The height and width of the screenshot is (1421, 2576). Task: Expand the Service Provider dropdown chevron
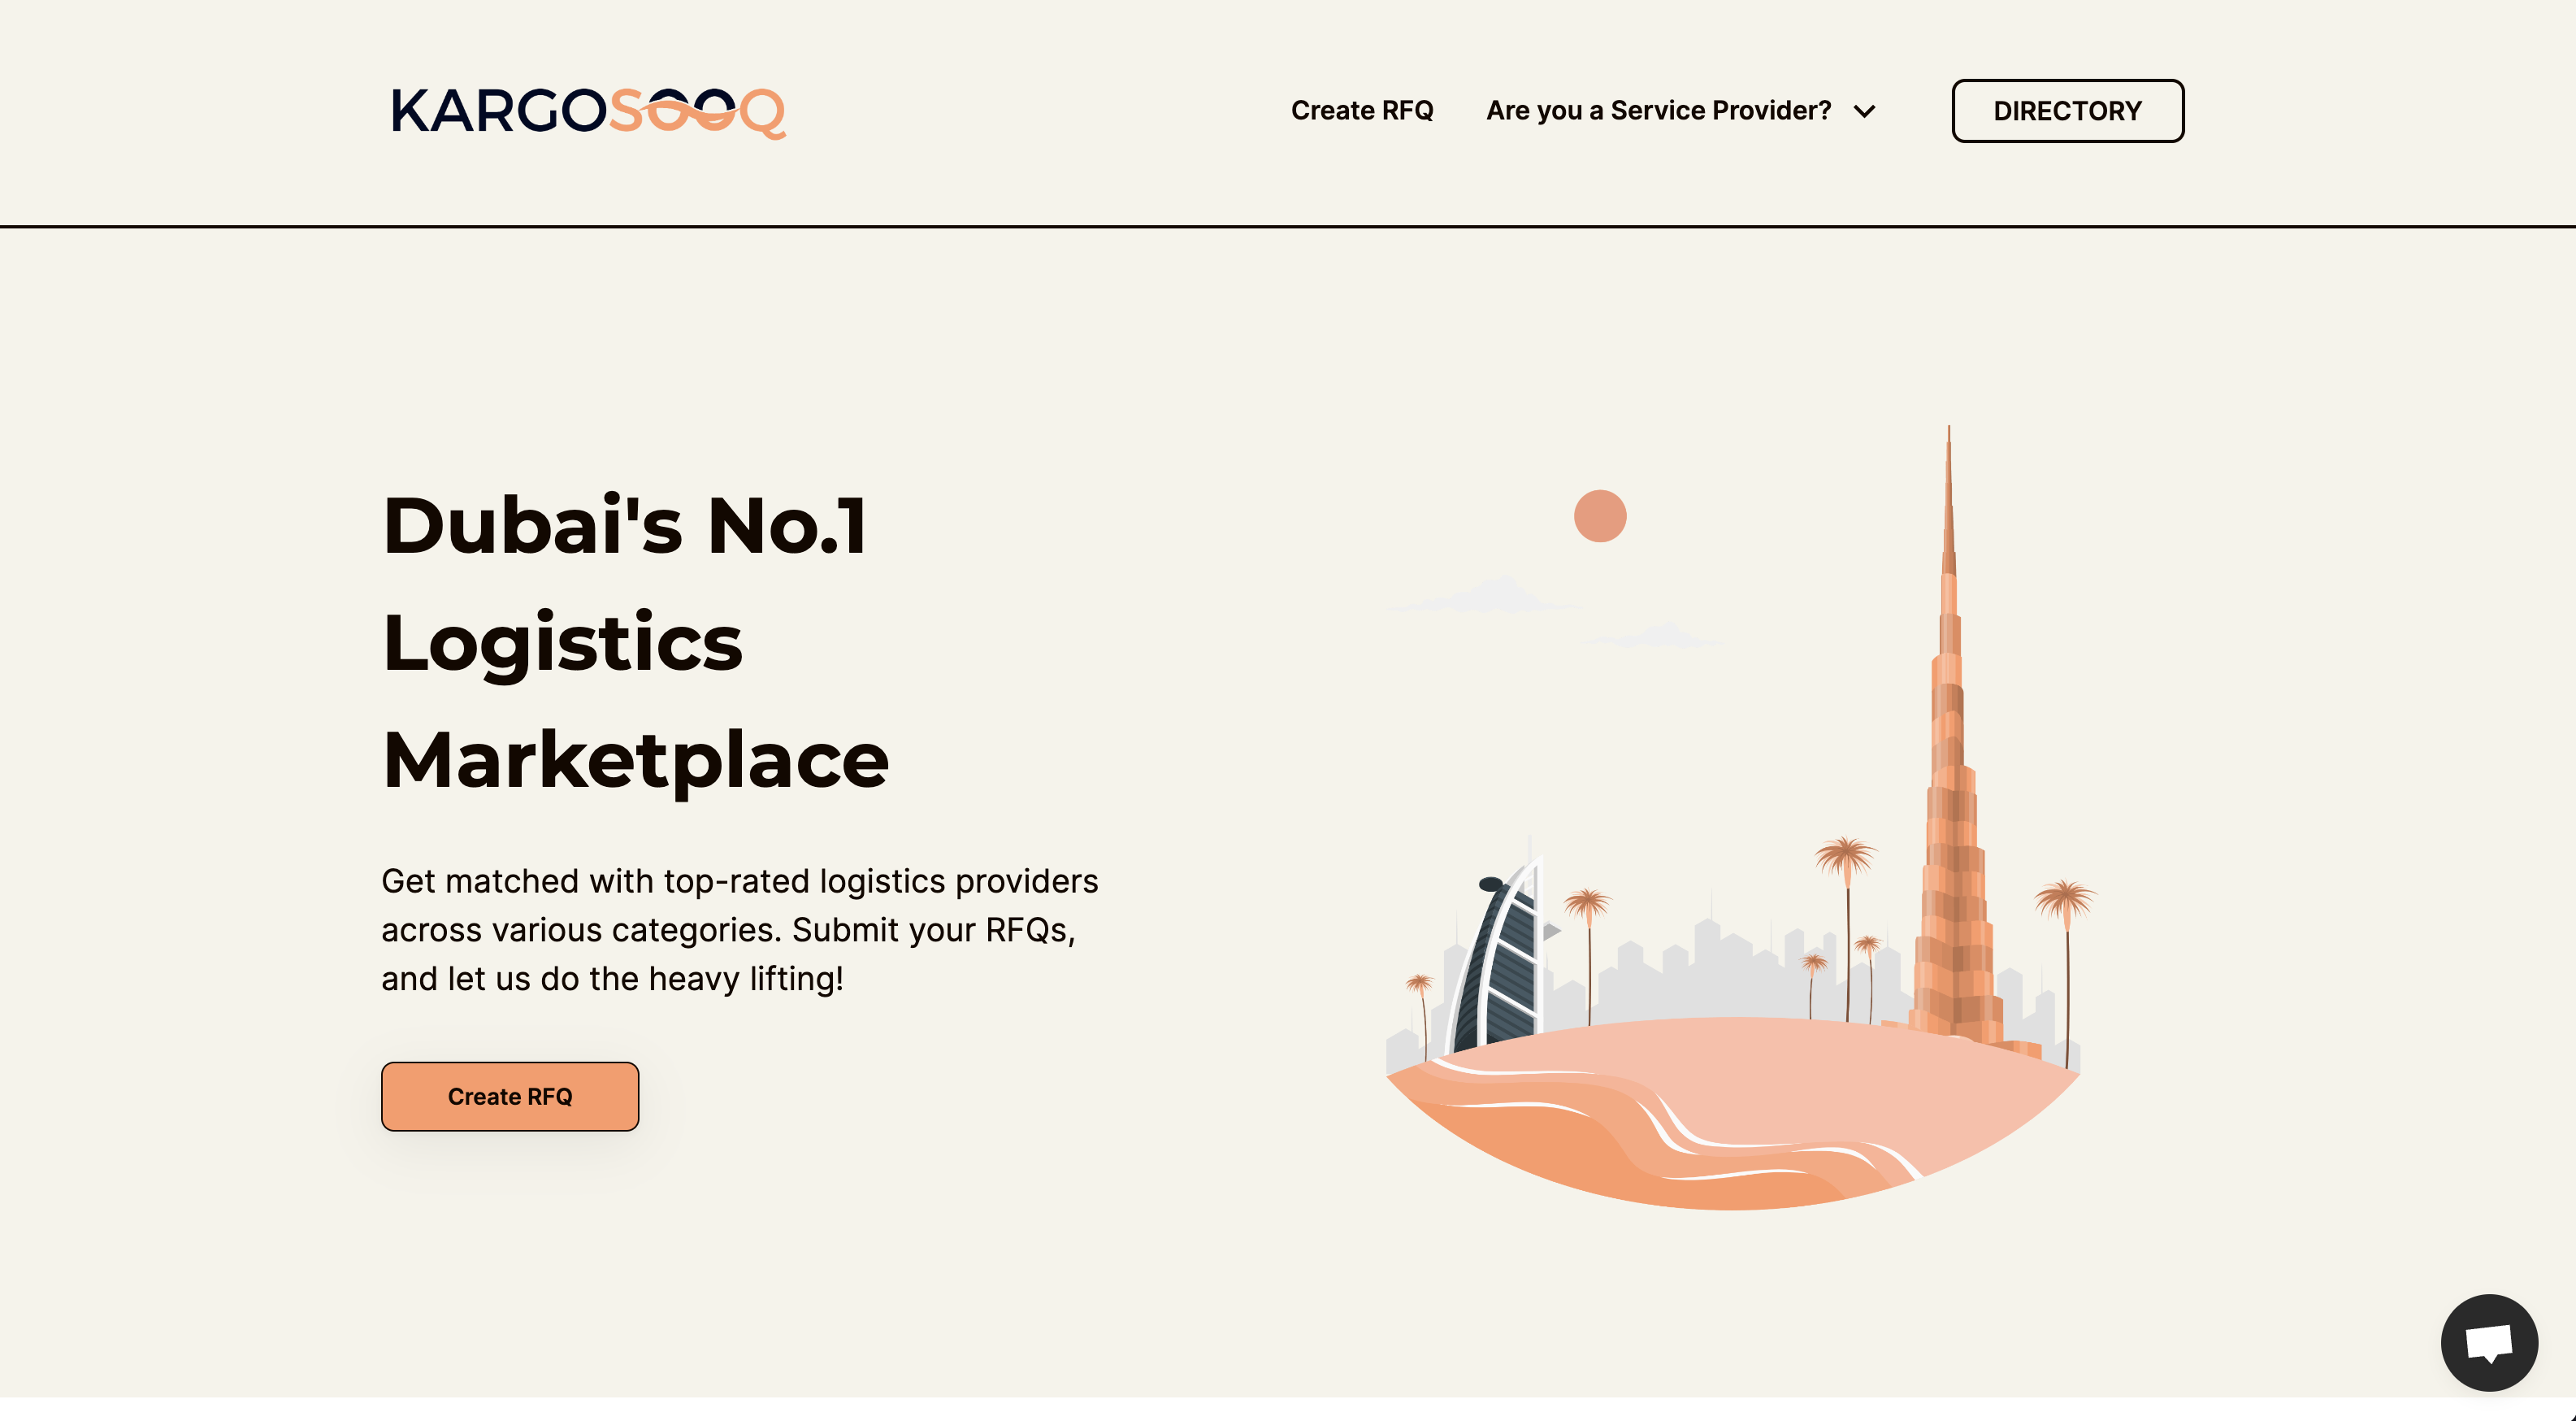coord(1864,111)
